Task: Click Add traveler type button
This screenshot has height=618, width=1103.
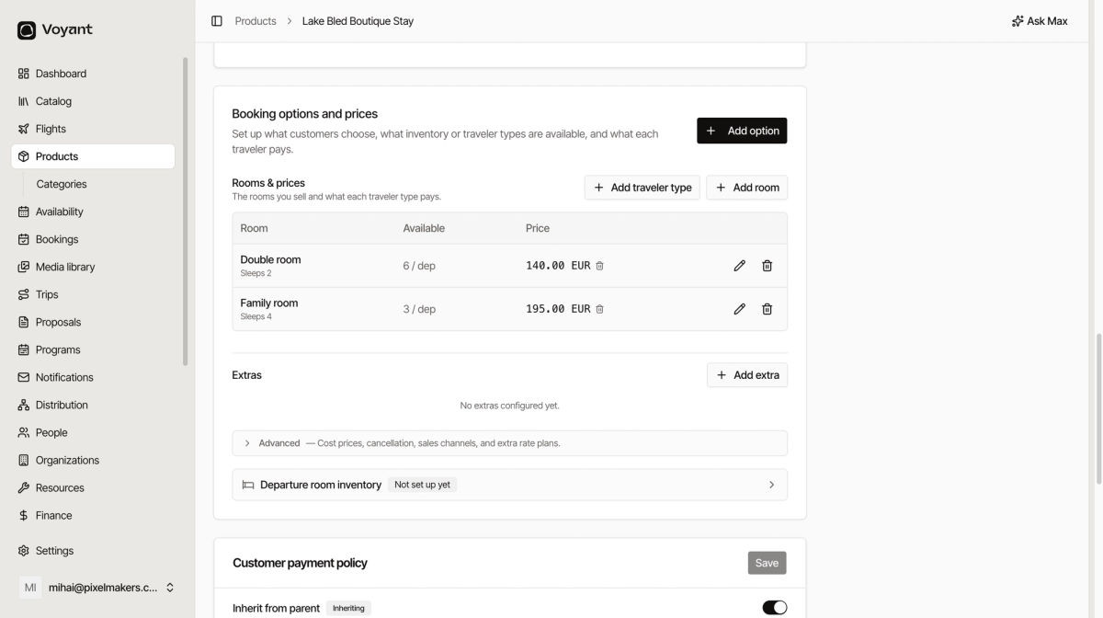Action: [x=642, y=188]
